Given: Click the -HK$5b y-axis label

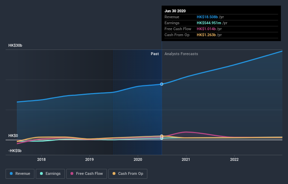Looking at the screenshot, I should [15, 151].
